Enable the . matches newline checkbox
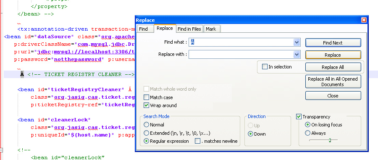378x160 pixels. pos(197,141)
